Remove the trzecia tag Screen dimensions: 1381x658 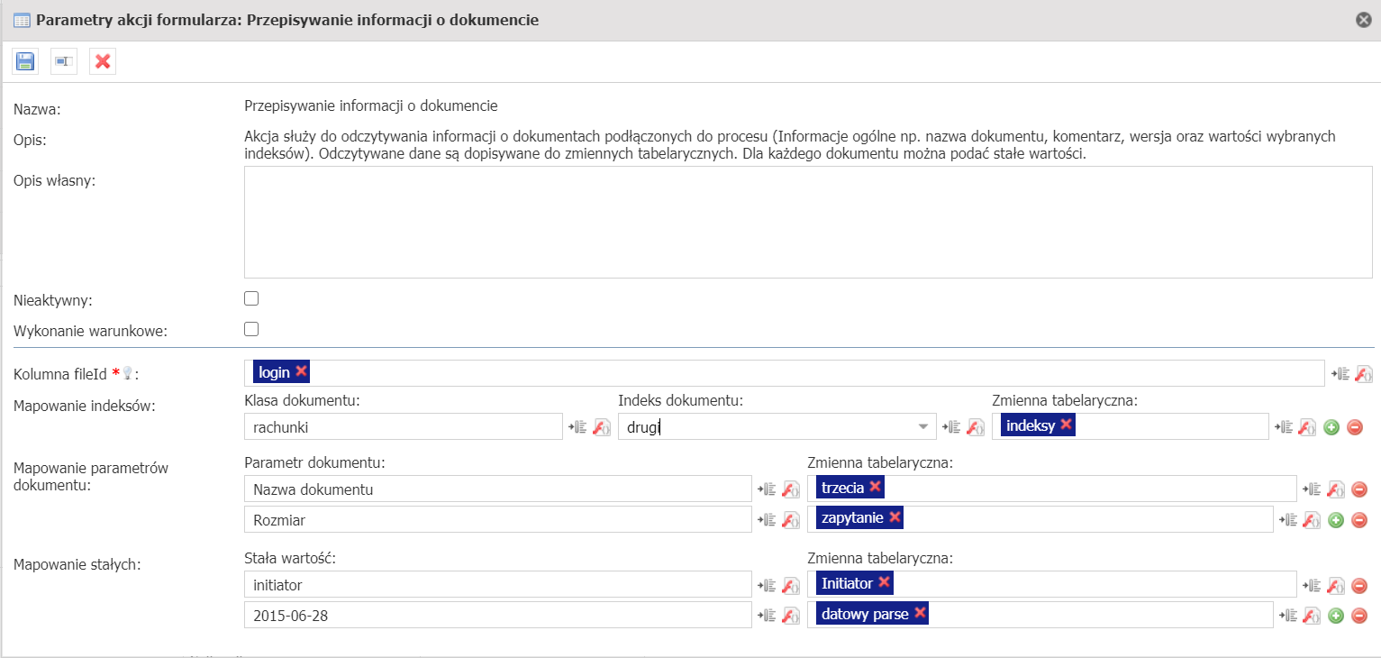point(875,487)
